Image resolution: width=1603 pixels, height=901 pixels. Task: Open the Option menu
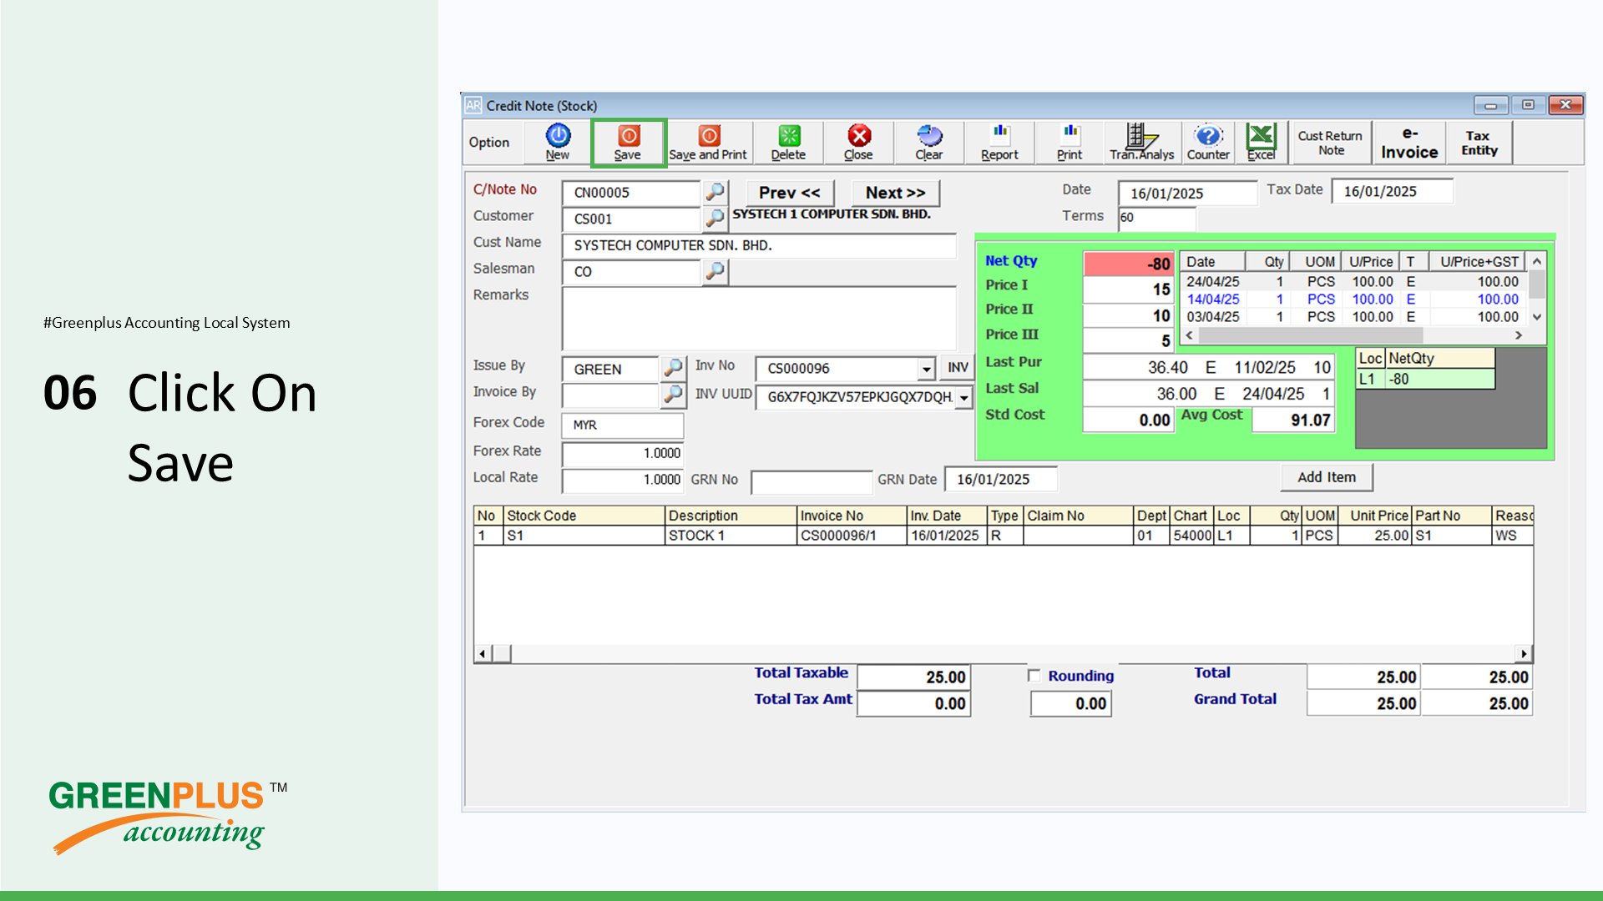coord(489,143)
